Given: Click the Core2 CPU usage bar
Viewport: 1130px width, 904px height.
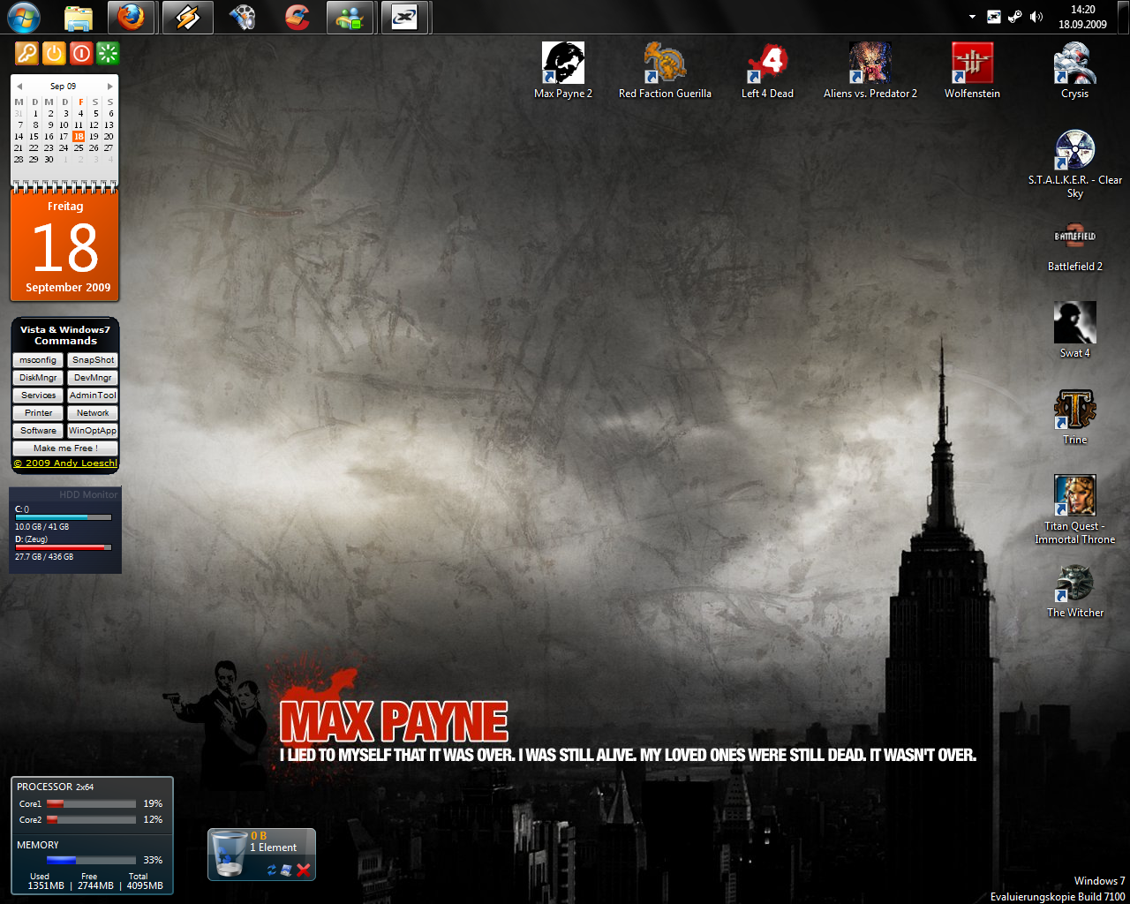Looking at the screenshot, I should (x=91, y=819).
